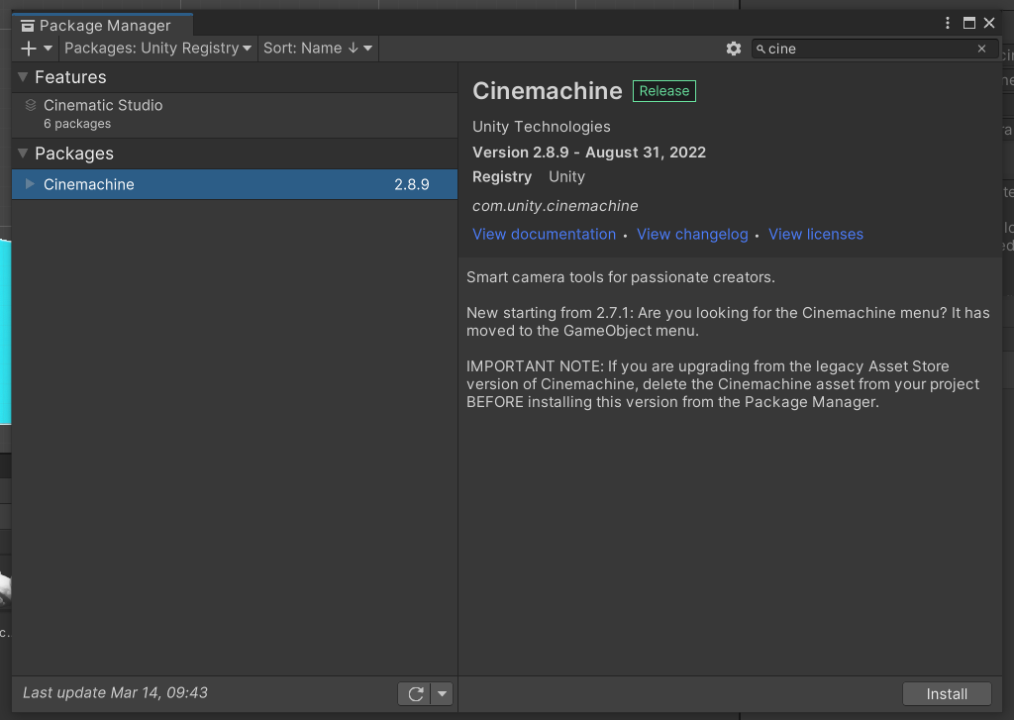Click the Release tag label
This screenshot has width=1014, height=720.
click(x=664, y=91)
